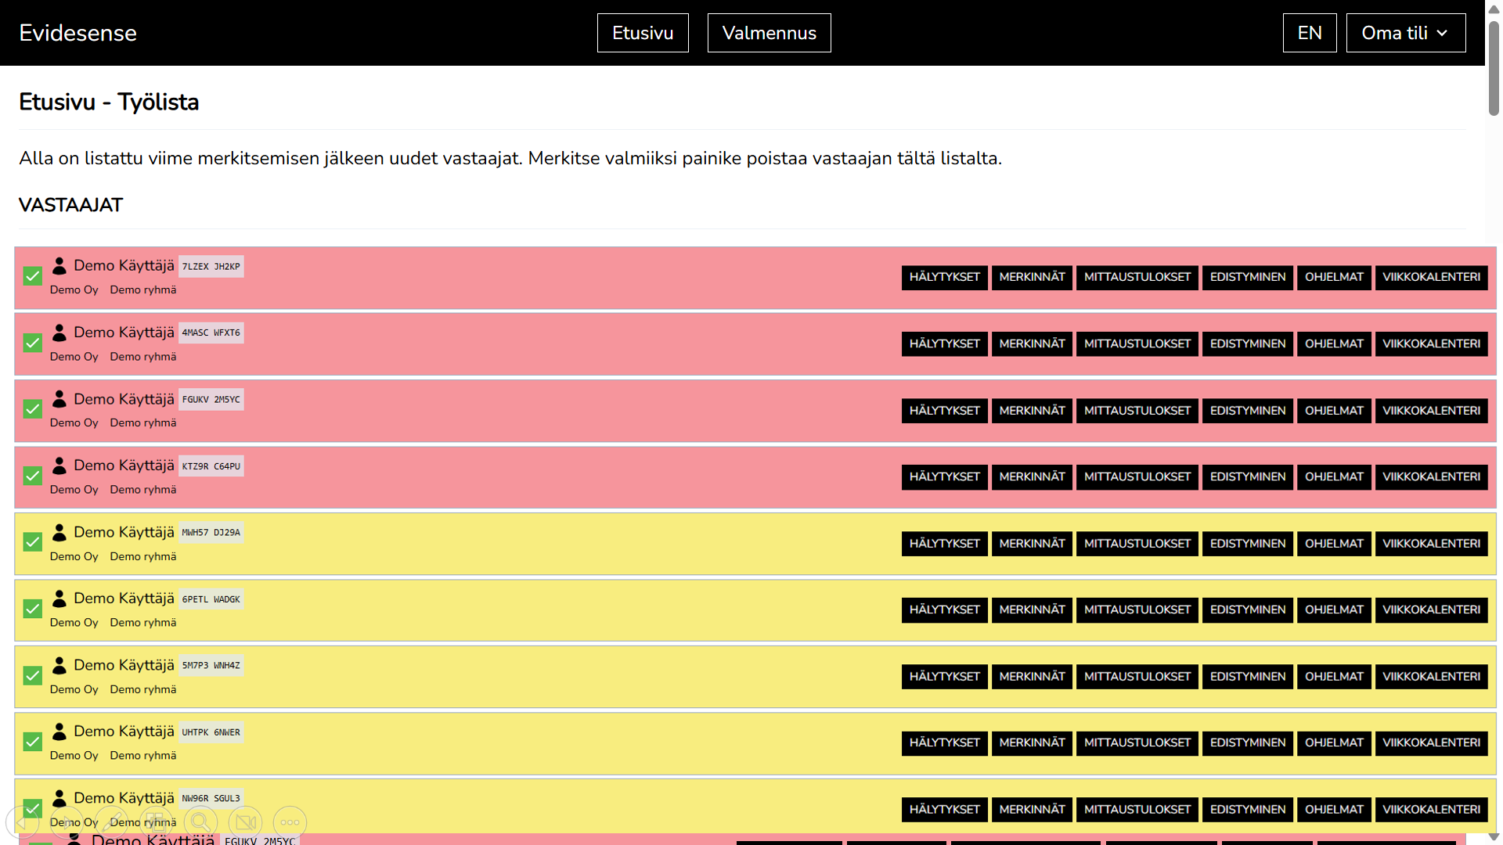Switch language with the EN button
Image resolution: width=1503 pixels, height=845 pixels.
pyautogui.click(x=1309, y=33)
